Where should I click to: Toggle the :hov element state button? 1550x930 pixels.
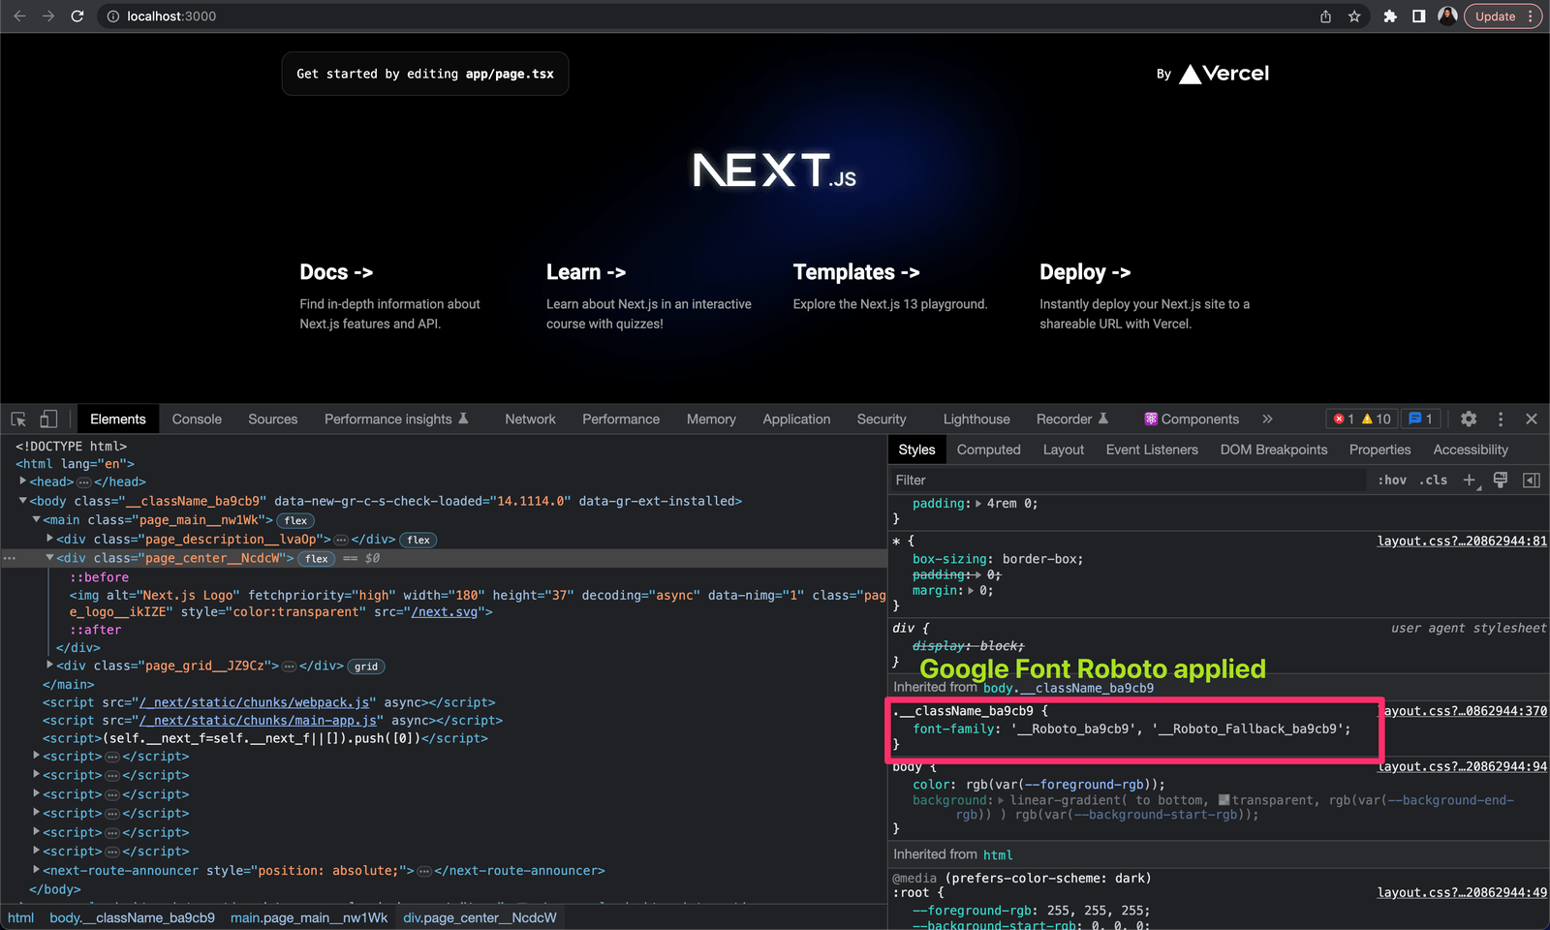pos(1392,480)
